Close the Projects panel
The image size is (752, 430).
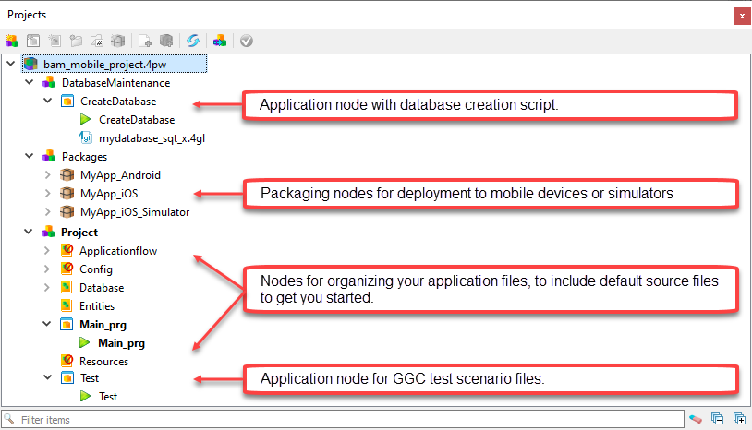pos(741,16)
